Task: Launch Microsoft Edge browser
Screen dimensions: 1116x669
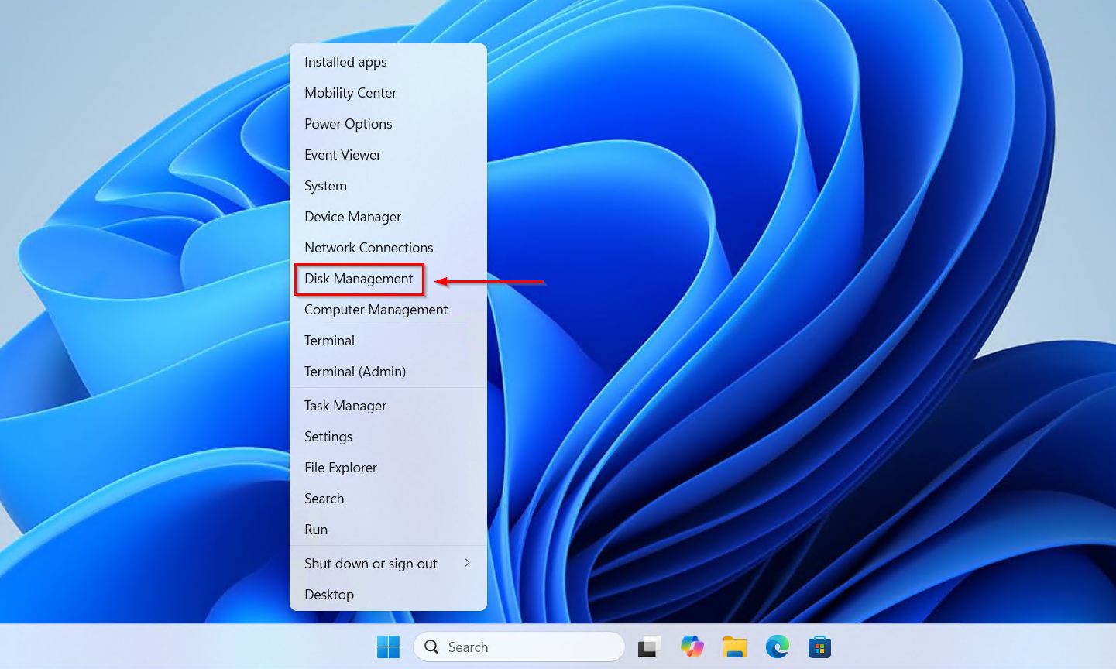Action: (777, 647)
